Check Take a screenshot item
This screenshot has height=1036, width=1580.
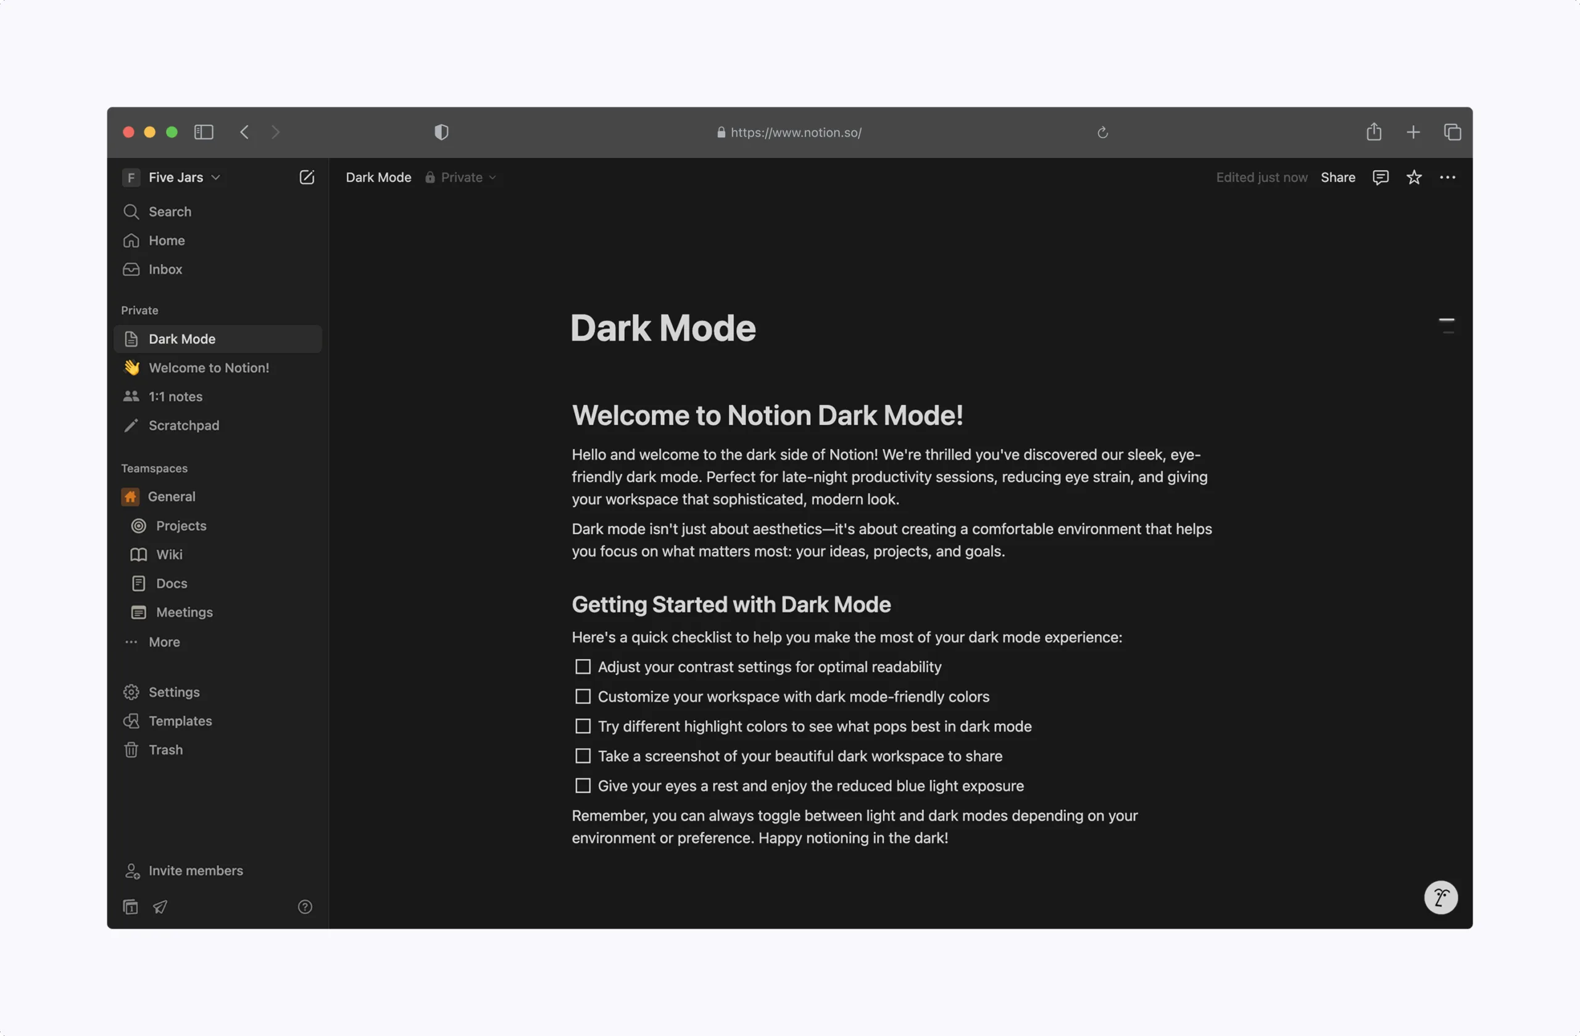(x=583, y=756)
